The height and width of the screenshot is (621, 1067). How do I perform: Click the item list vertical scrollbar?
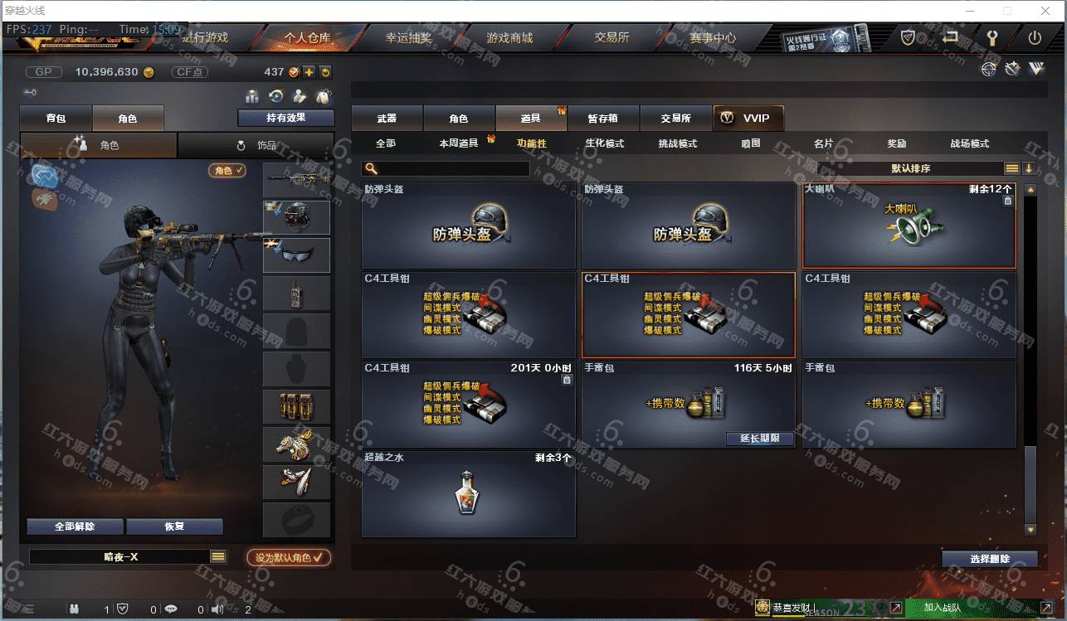coord(1030,357)
